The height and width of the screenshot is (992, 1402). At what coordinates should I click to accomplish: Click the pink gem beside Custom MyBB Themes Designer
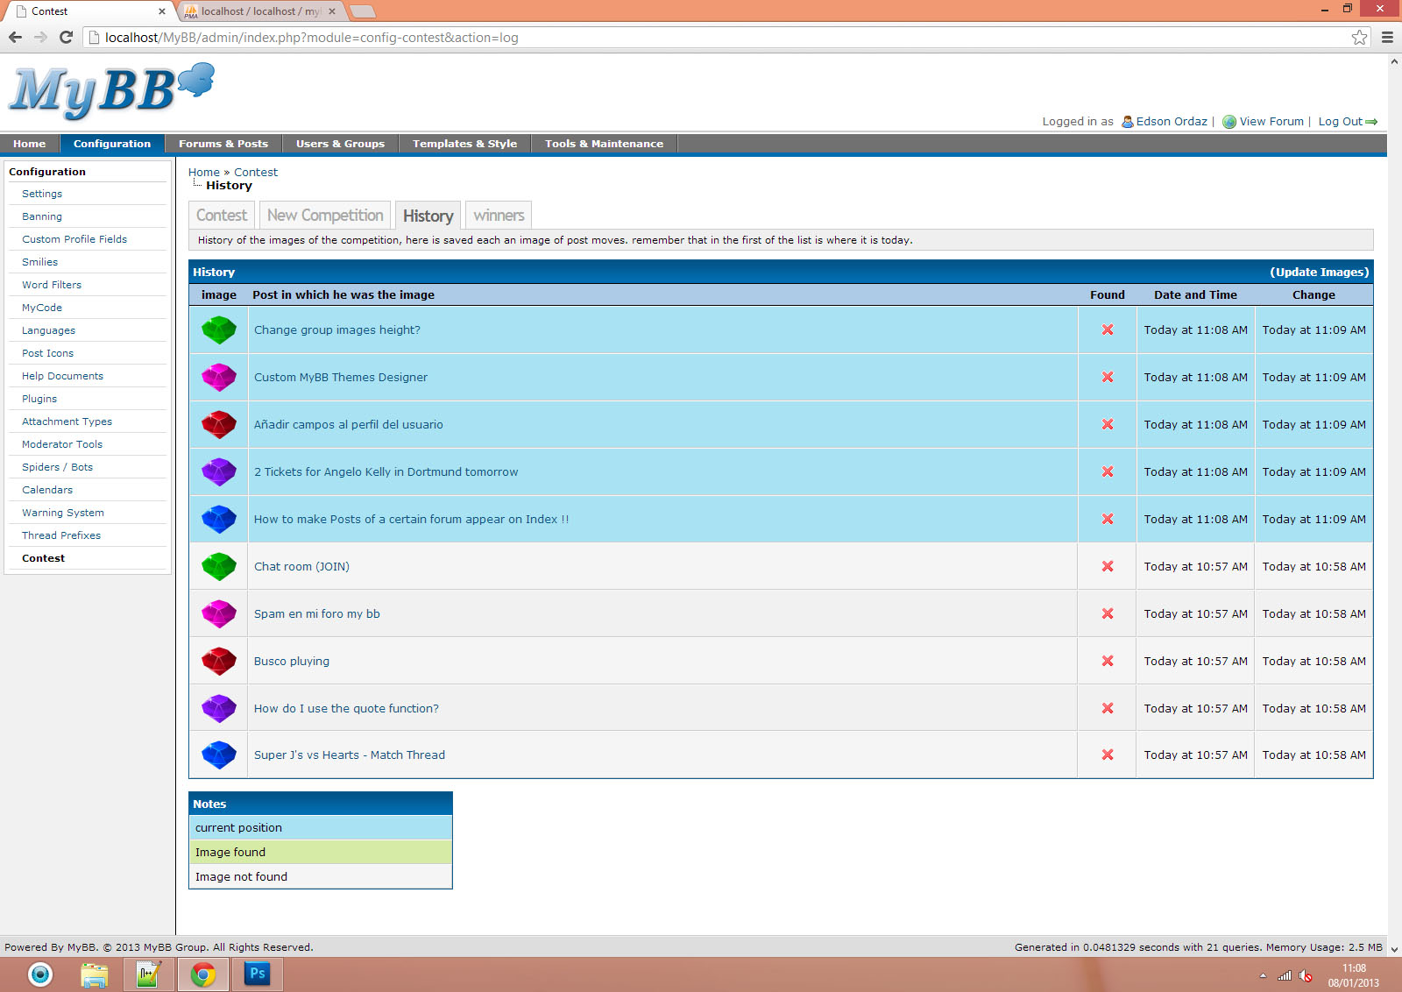click(219, 378)
